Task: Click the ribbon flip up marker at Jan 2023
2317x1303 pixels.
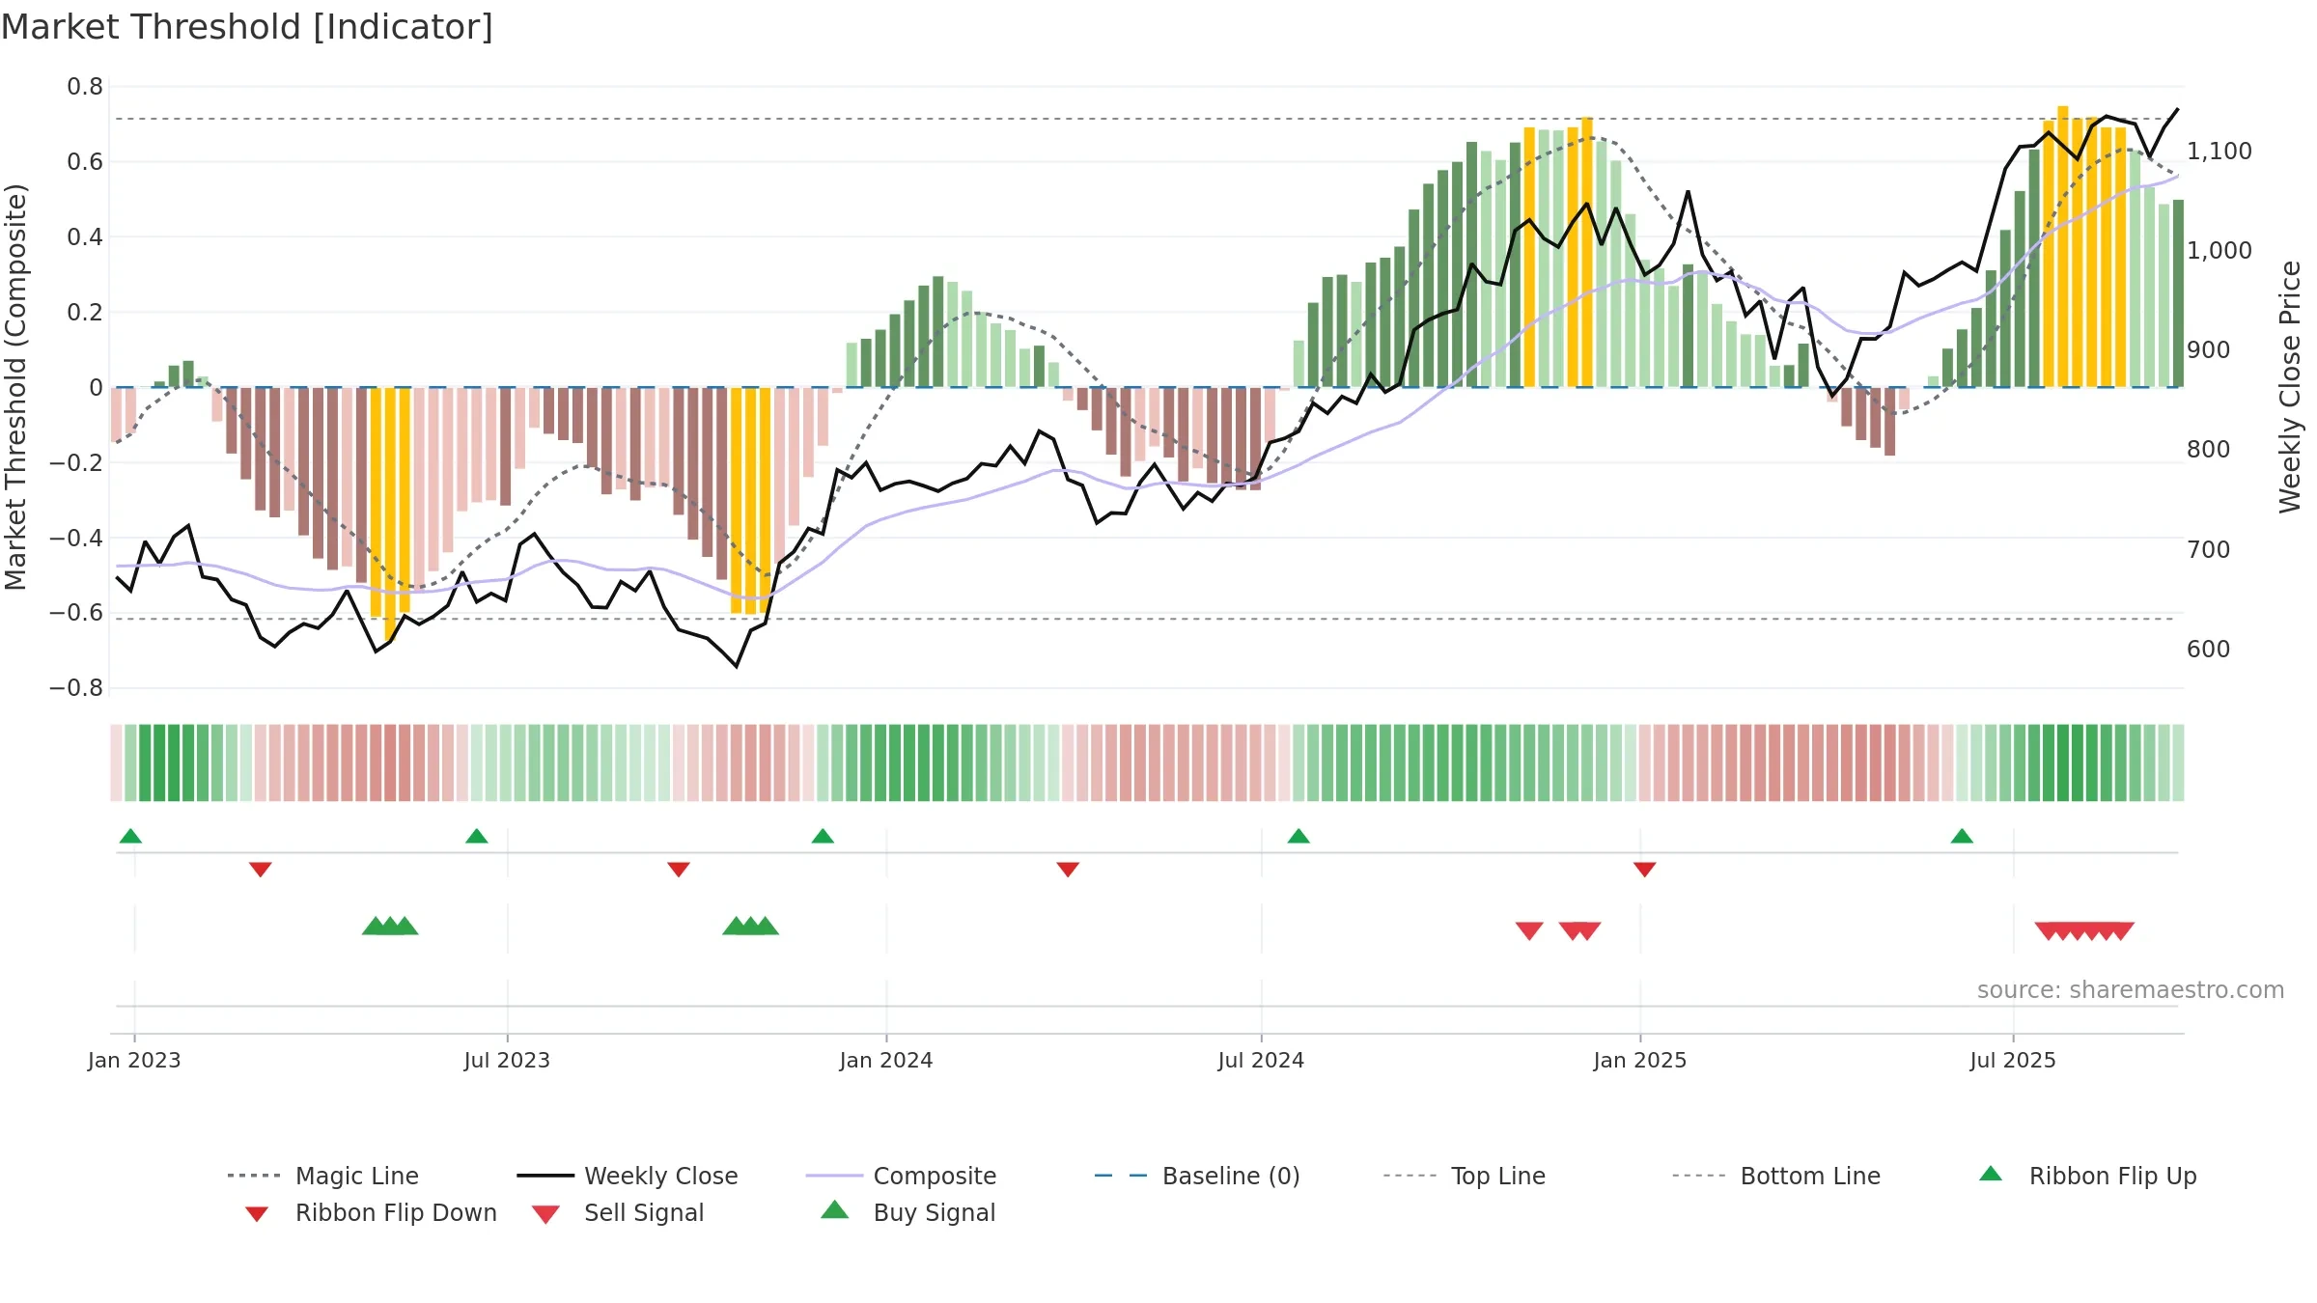Action: 130,836
